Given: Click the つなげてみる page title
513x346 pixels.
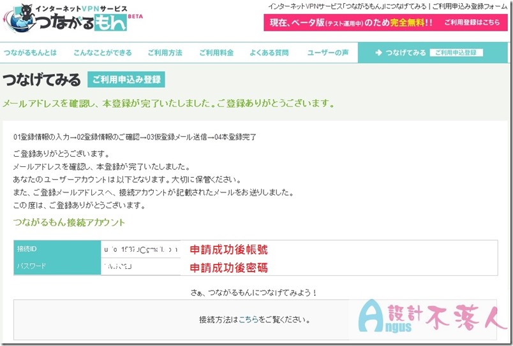Looking at the screenshot, I should coord(41,80).
